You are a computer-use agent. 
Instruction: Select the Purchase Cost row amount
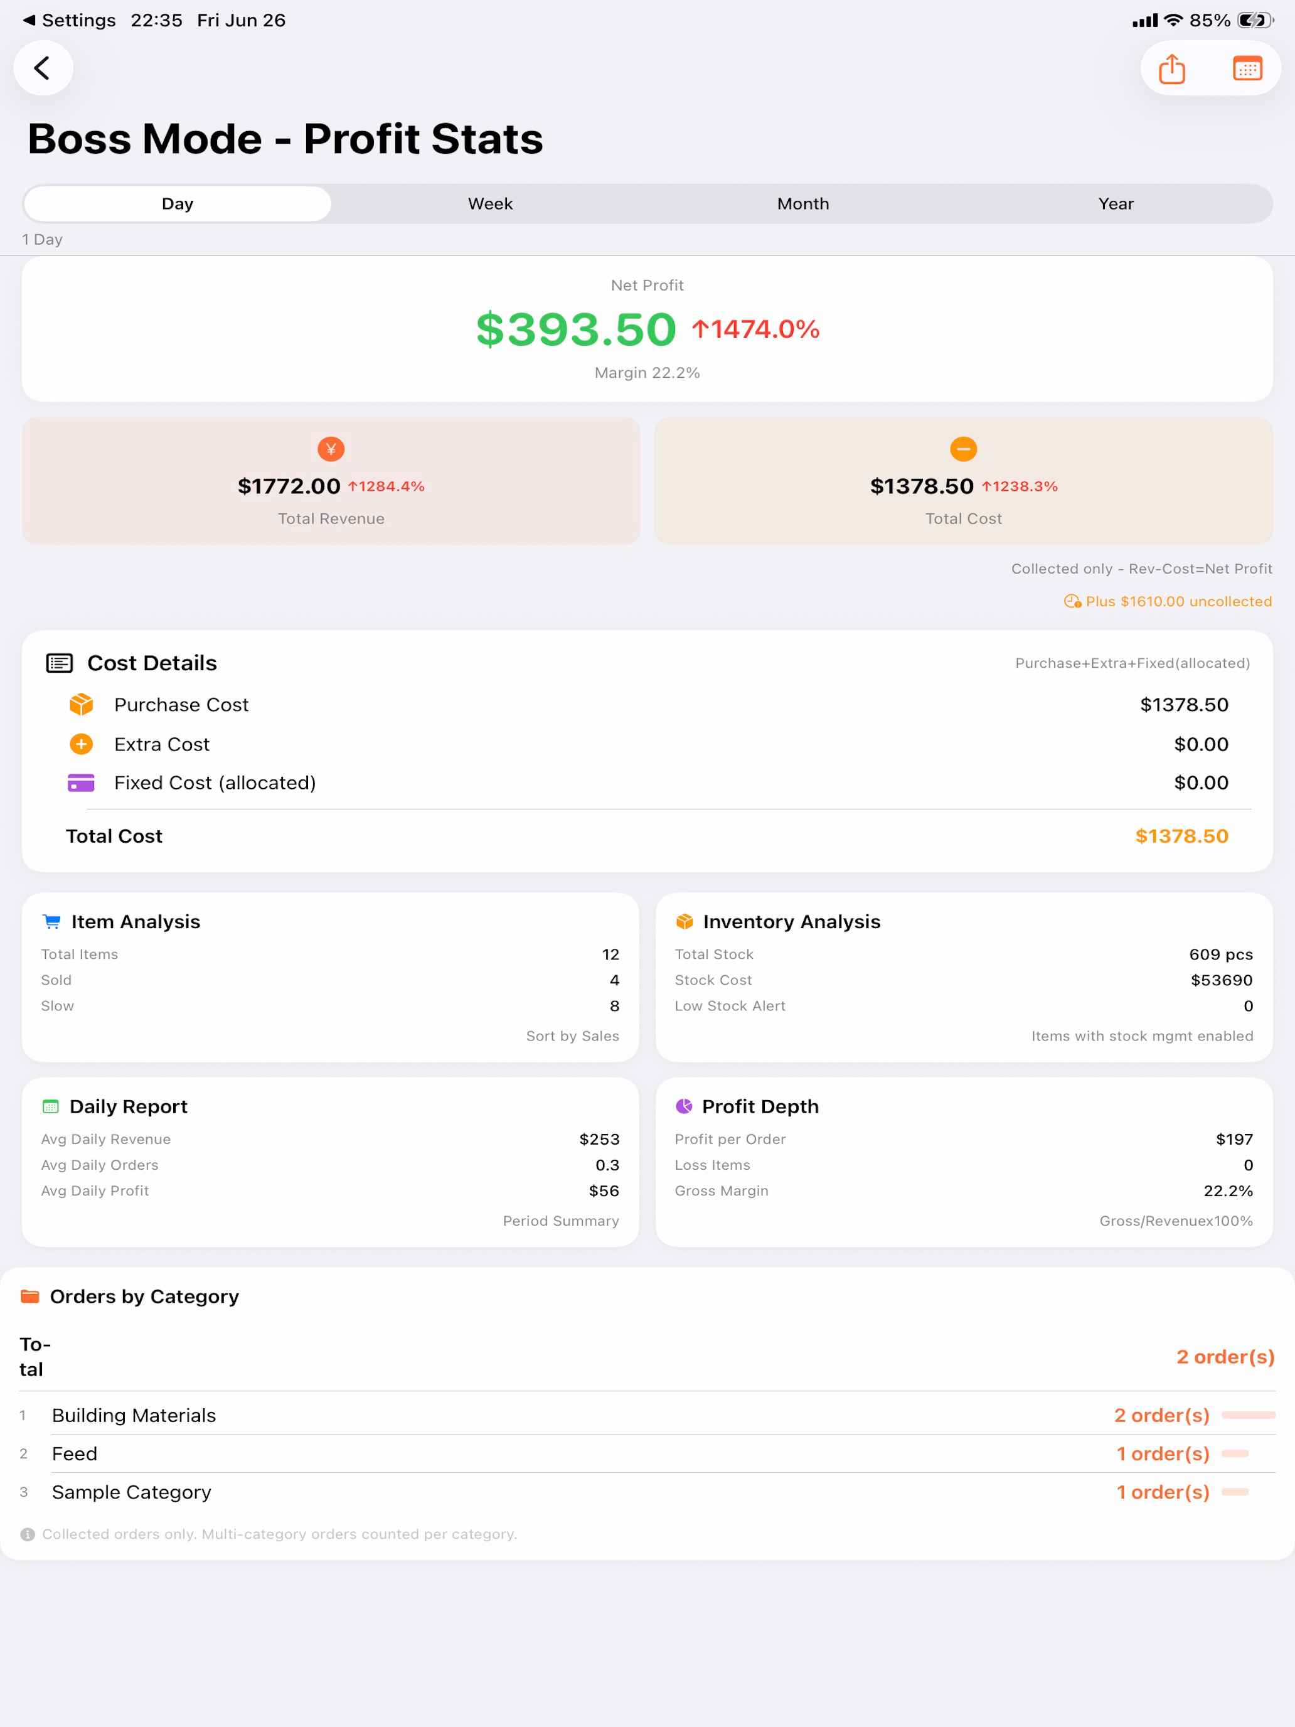click(x=1183, y=704)
